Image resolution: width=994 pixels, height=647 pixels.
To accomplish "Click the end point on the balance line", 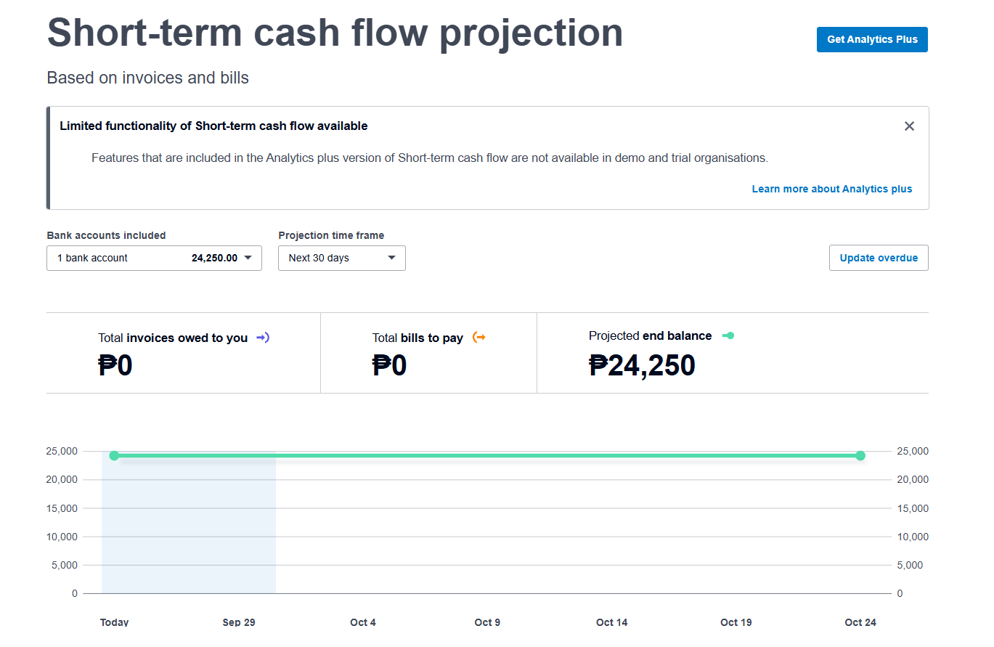I will click(x=860, y=455).
